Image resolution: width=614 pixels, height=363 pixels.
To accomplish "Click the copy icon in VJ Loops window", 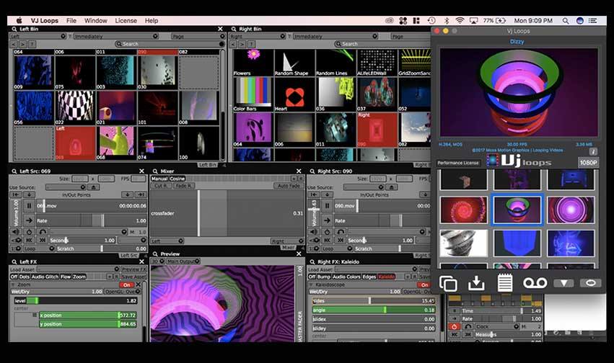I will point(448,283).
